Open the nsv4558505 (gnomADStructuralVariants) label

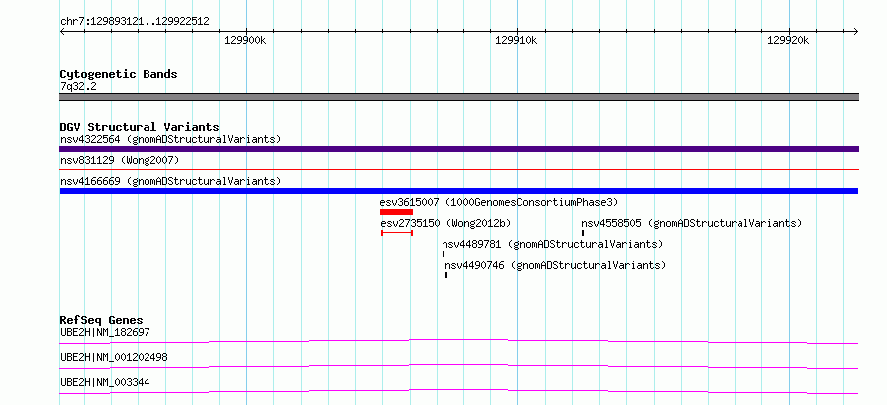click(692, 223)
